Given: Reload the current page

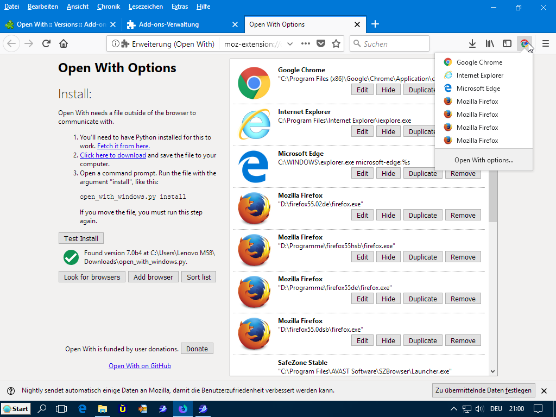Looking at the screenshot, I should (47, 44).
